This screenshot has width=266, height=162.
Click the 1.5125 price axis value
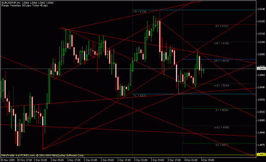261,21
